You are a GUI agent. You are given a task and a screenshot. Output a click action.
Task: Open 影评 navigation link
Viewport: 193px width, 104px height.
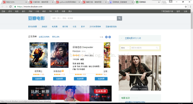pos(83,27)
